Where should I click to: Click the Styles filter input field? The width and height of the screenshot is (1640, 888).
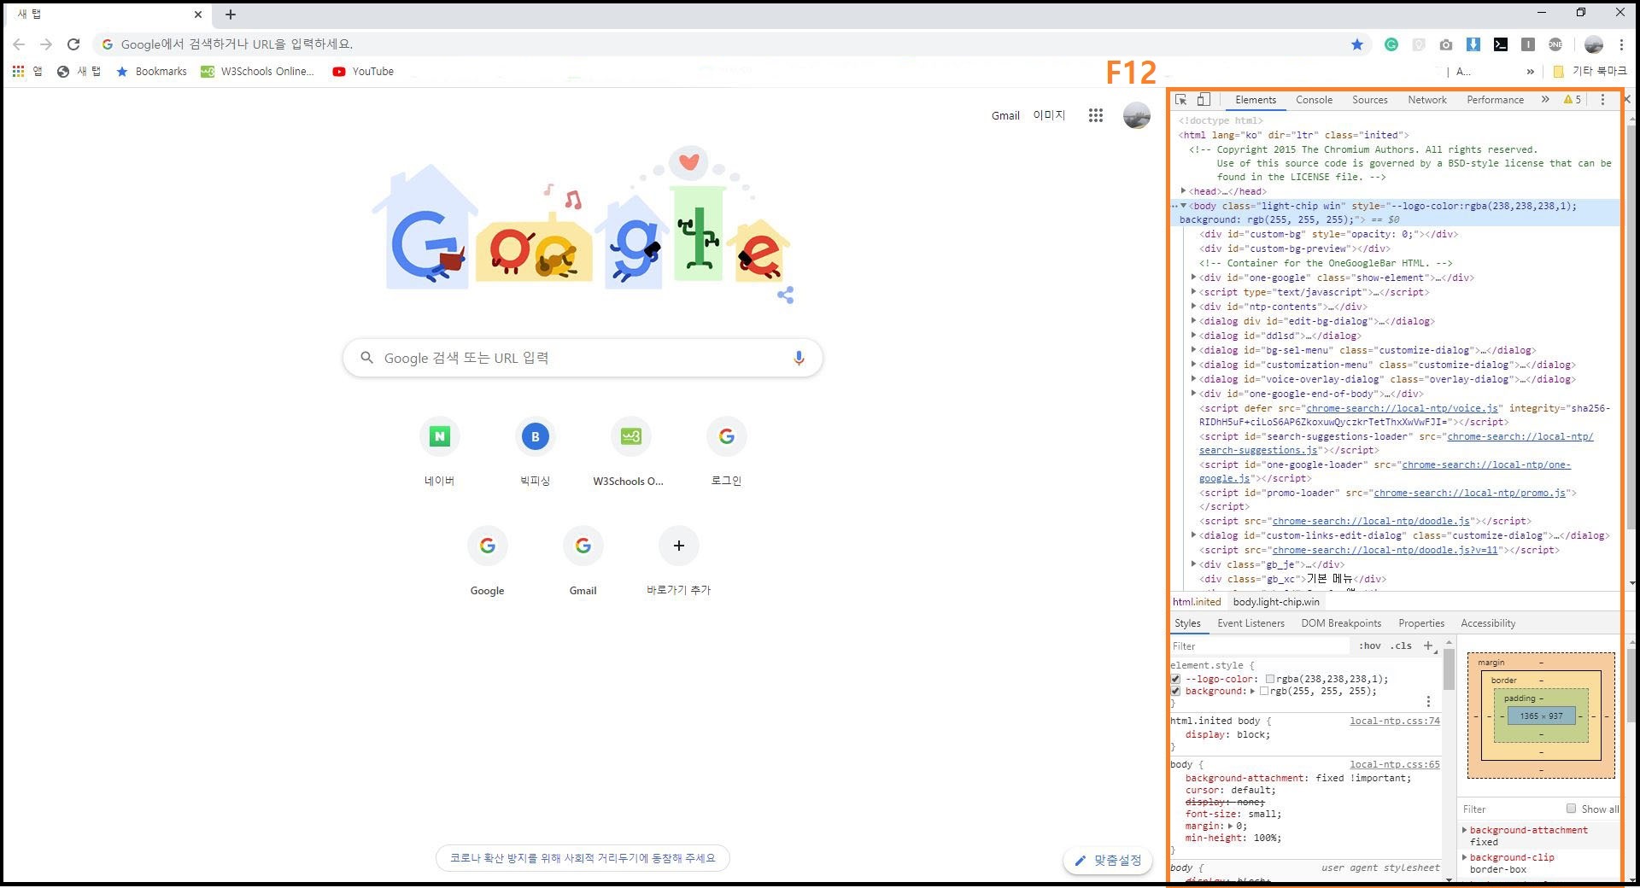[x=1260, y=646]
